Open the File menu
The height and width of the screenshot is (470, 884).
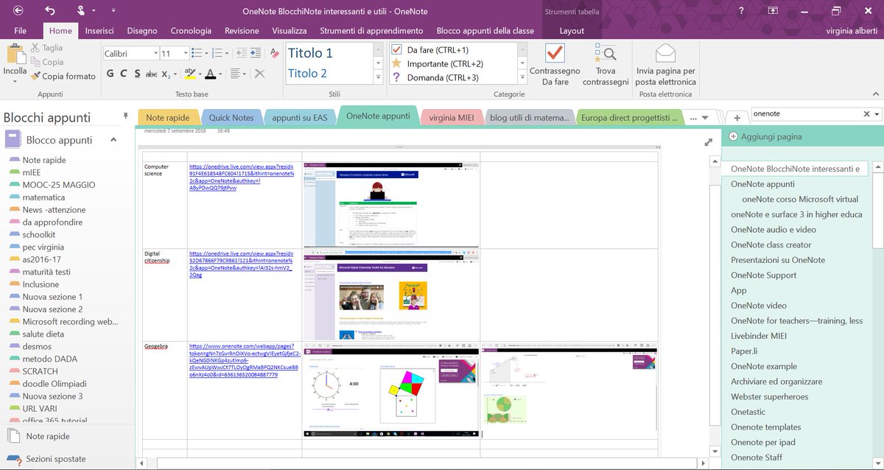pyautogui.click(x=20, y=31)
